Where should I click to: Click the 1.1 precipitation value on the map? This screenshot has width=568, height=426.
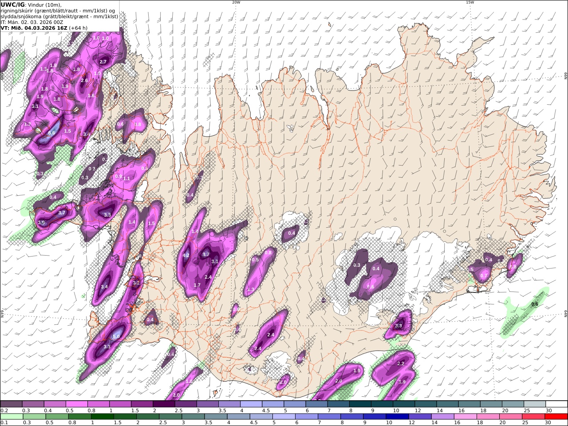click(x=126, y=179)
